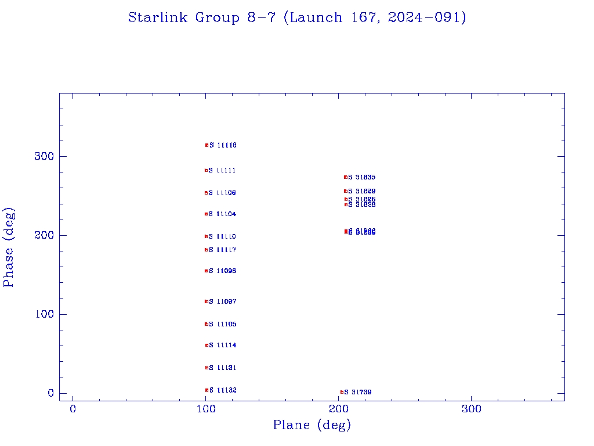The image size is (594, 446).
Task: Select the label S 11111
Action: 222,170
